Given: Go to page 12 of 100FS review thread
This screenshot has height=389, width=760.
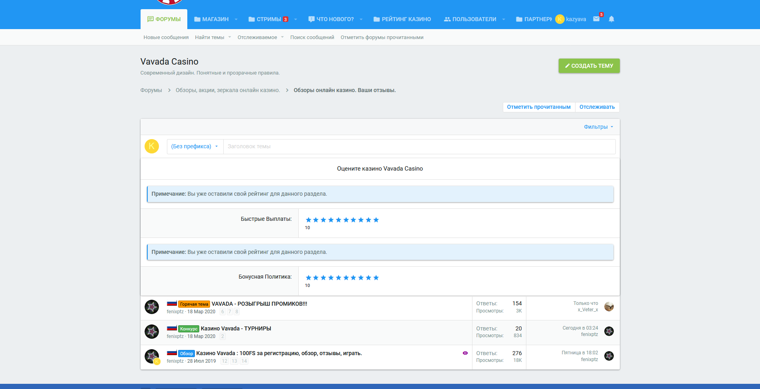Looking at the screenshot, I should [x=224, y=361].
